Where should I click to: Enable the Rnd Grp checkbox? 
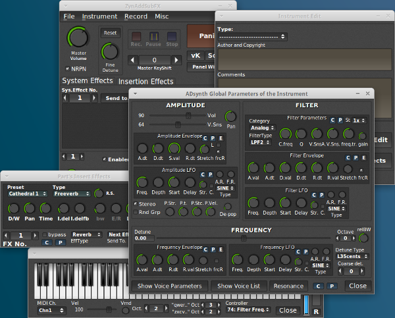point(136,212)
